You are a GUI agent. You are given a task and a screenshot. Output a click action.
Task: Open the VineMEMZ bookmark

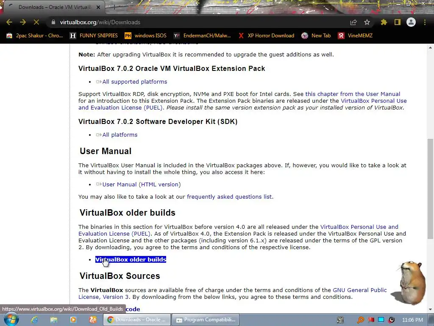[x=356, y=36]
